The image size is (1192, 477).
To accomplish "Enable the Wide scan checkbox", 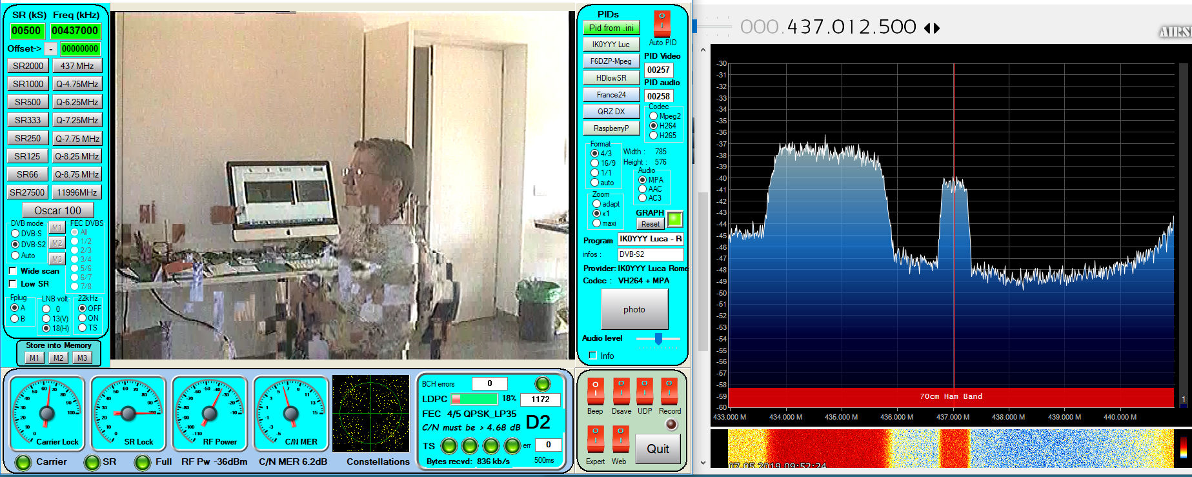I will pos(13,271).
